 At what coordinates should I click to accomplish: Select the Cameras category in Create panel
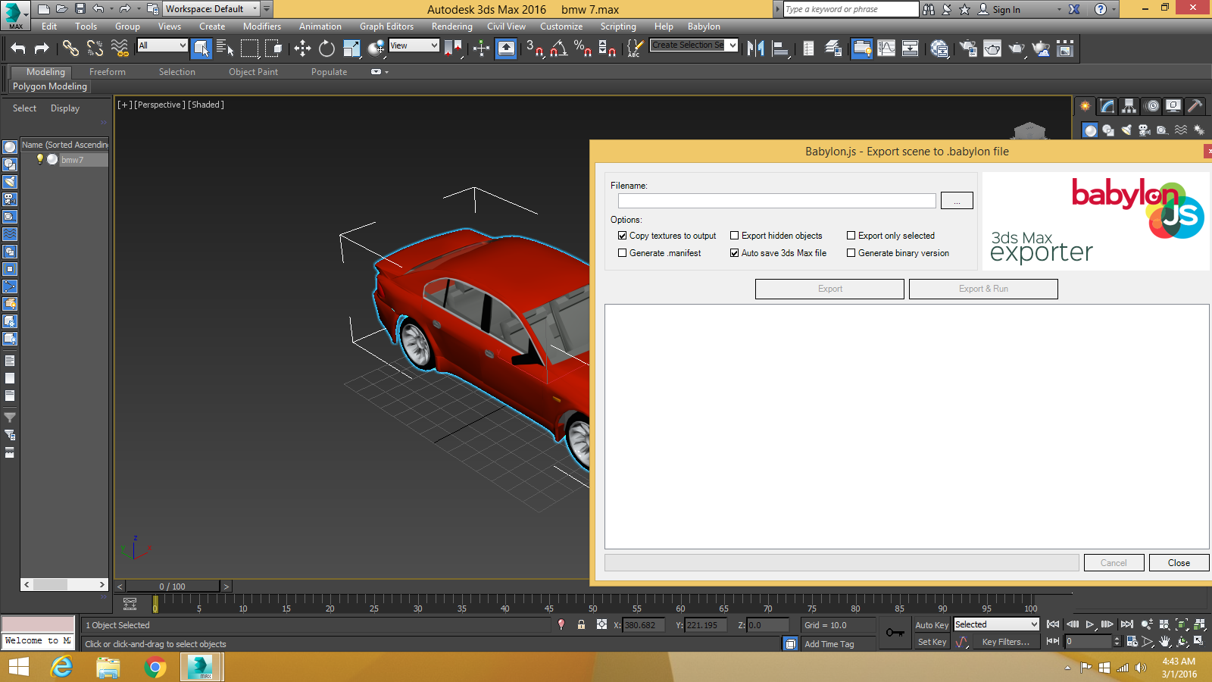(x=1145, y=130)
